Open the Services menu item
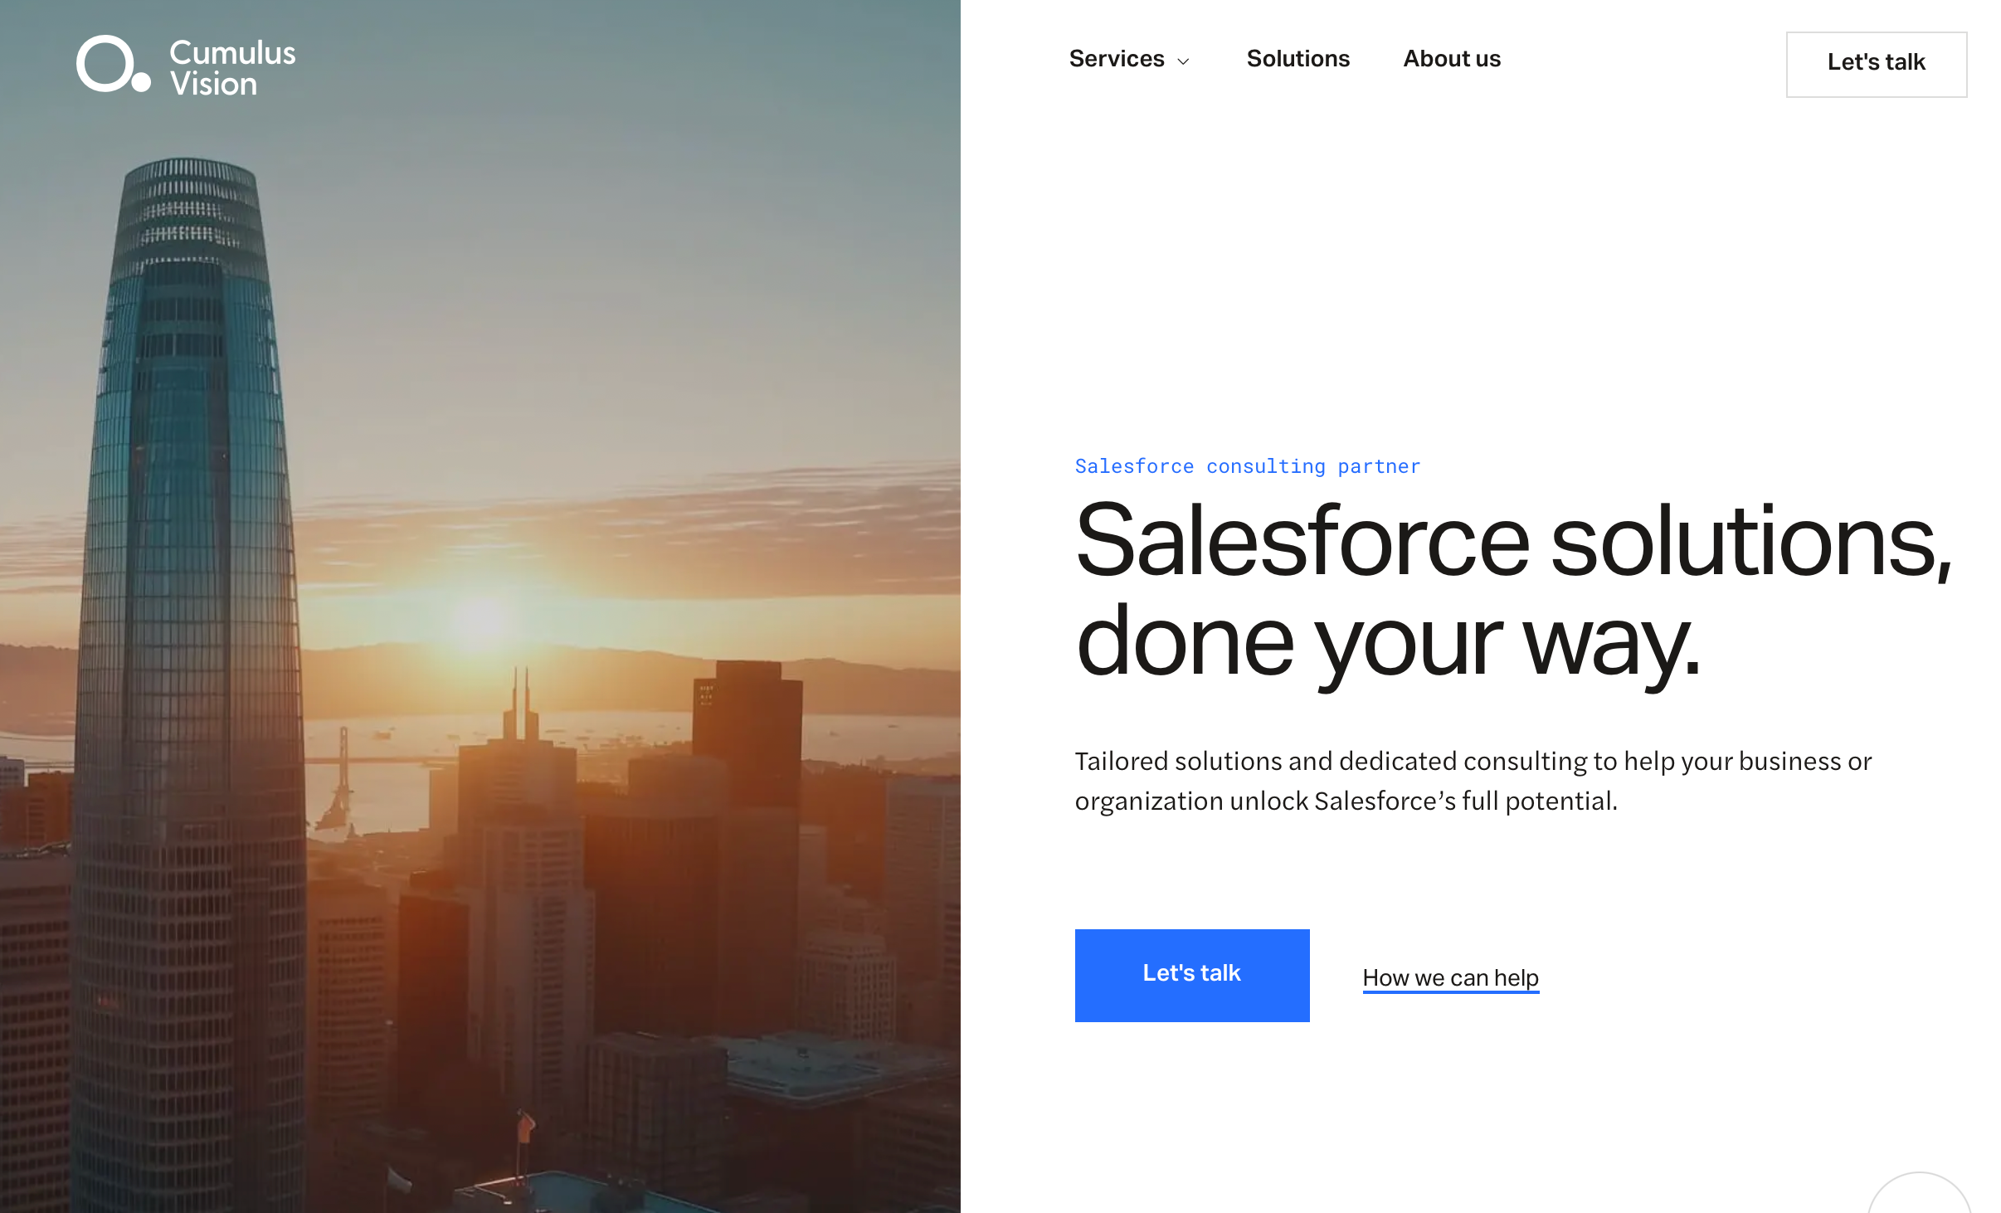2001x1213 pixels. tap(1117, 59)
